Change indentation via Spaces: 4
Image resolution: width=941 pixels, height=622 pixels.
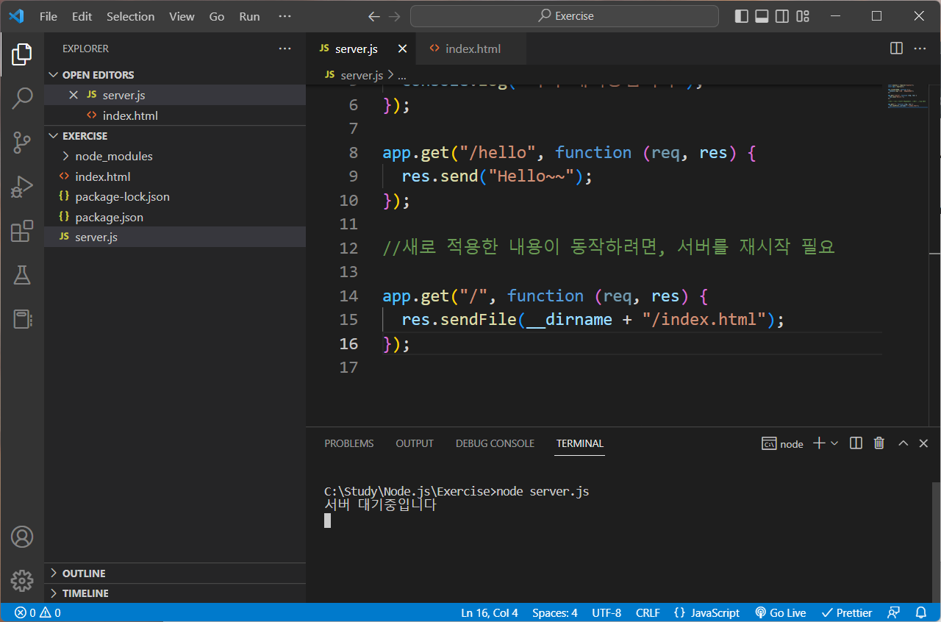(x=554, y=612)
